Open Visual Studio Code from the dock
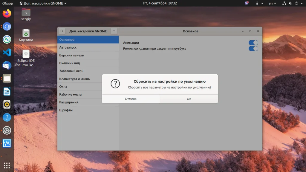306x172 pixels. (x=7, y=53)
